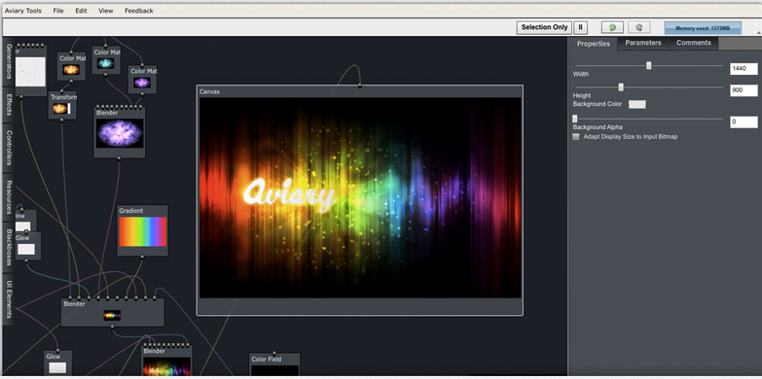Open the Aviary Tools menu

tap(23, 11)
